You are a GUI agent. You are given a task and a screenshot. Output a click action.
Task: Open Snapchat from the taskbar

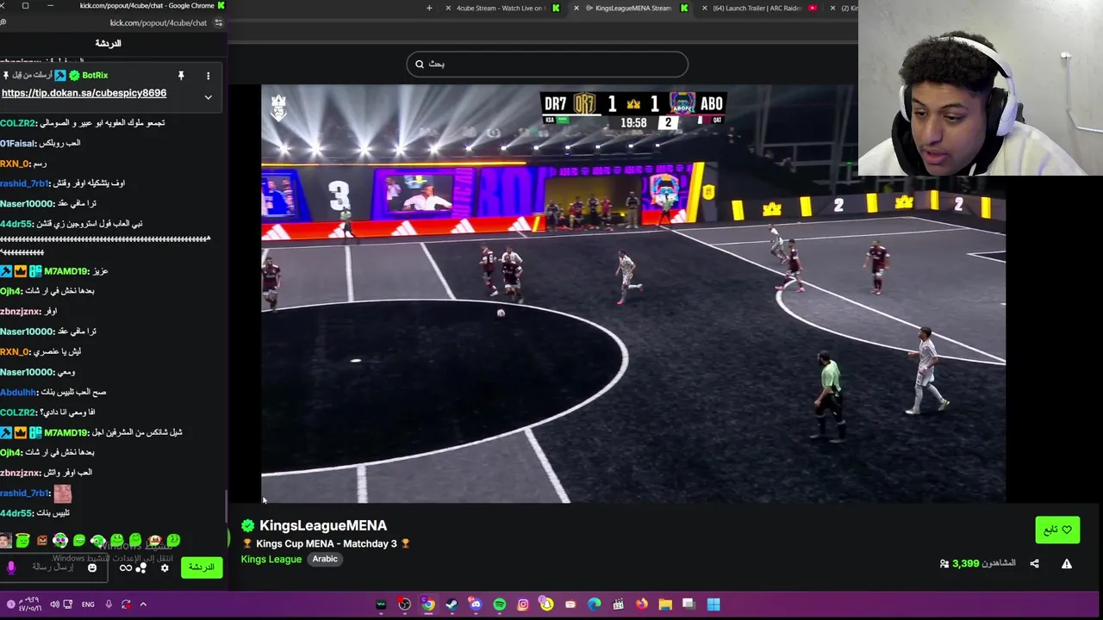coord(546,604)
